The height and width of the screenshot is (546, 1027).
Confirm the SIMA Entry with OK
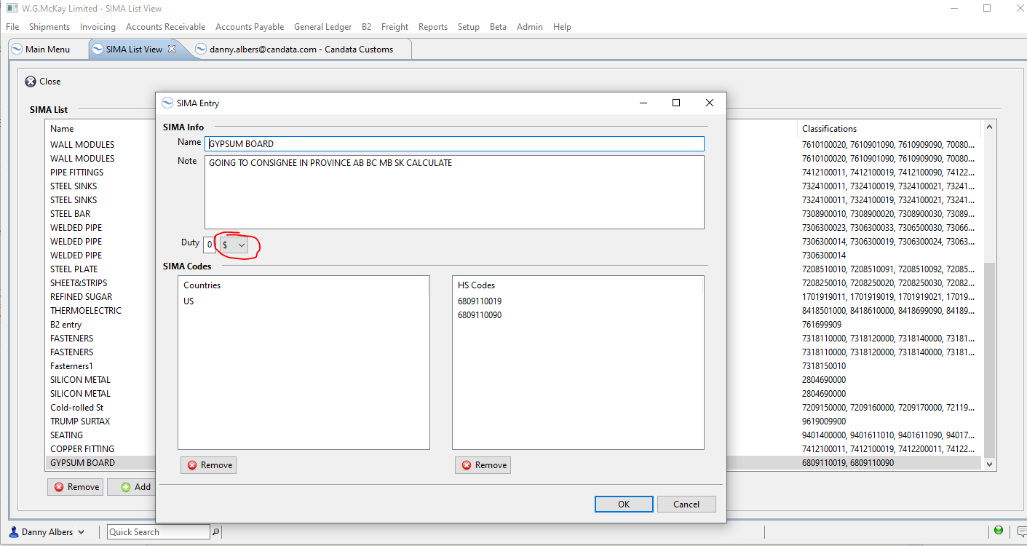pos(624,504)
